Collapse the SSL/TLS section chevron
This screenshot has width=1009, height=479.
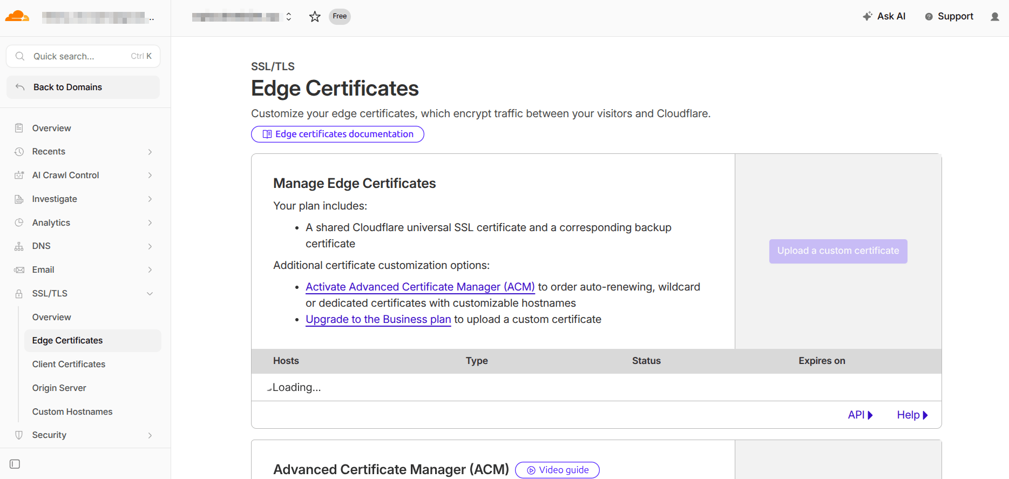coord(150,293)
